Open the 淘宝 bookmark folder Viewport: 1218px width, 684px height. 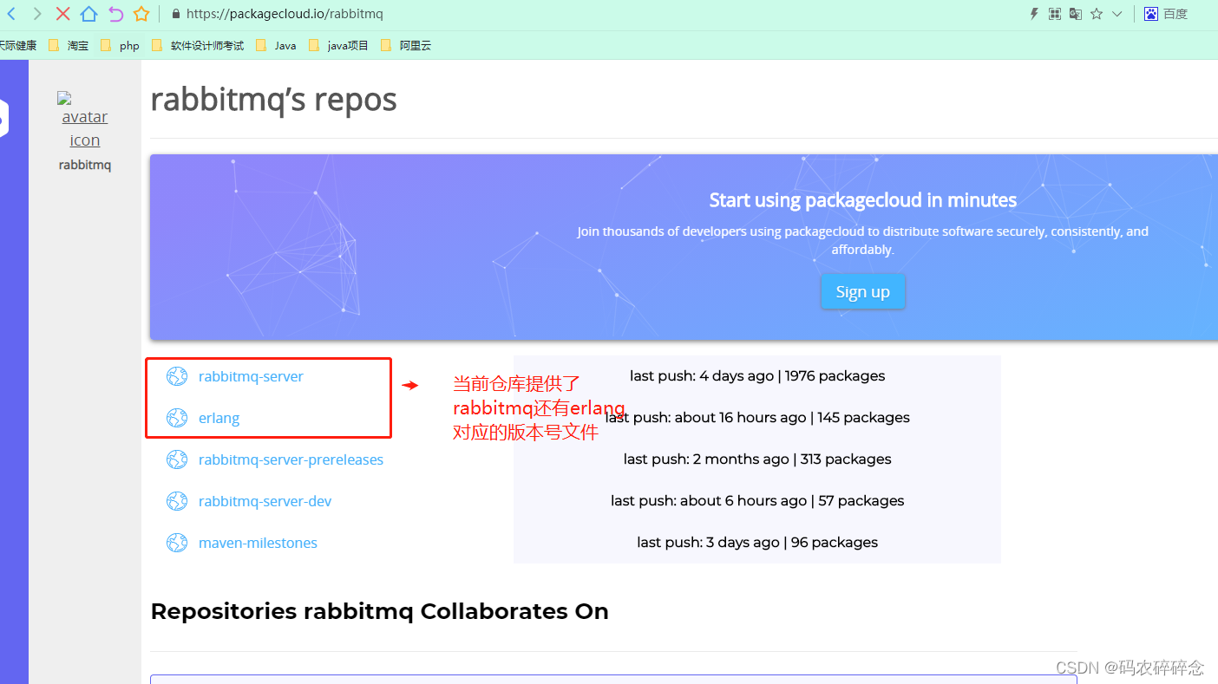tap(78, 45)
